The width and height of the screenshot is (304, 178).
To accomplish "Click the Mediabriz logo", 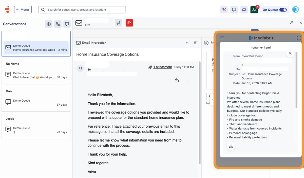I will [261, 38].
